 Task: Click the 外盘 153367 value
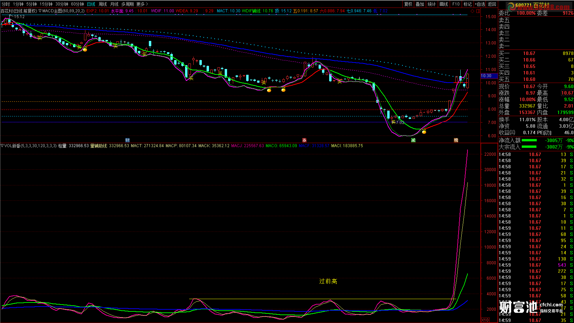point(528,112)
